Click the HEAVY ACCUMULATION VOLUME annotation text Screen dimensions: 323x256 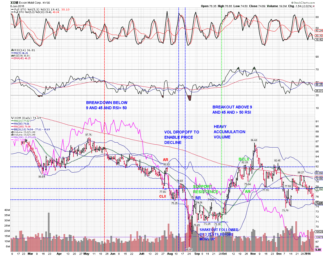(229, 132)
